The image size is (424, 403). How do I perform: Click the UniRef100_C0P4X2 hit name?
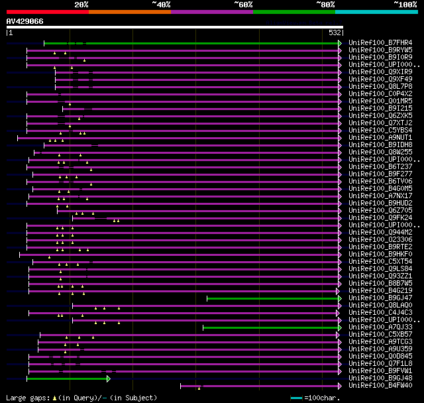[380, 94]
